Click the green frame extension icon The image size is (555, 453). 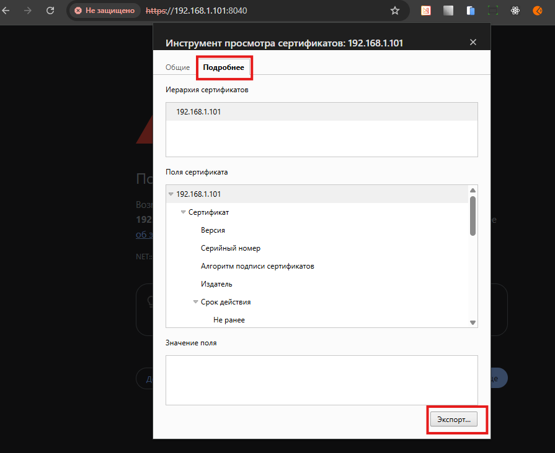[493, 11]
